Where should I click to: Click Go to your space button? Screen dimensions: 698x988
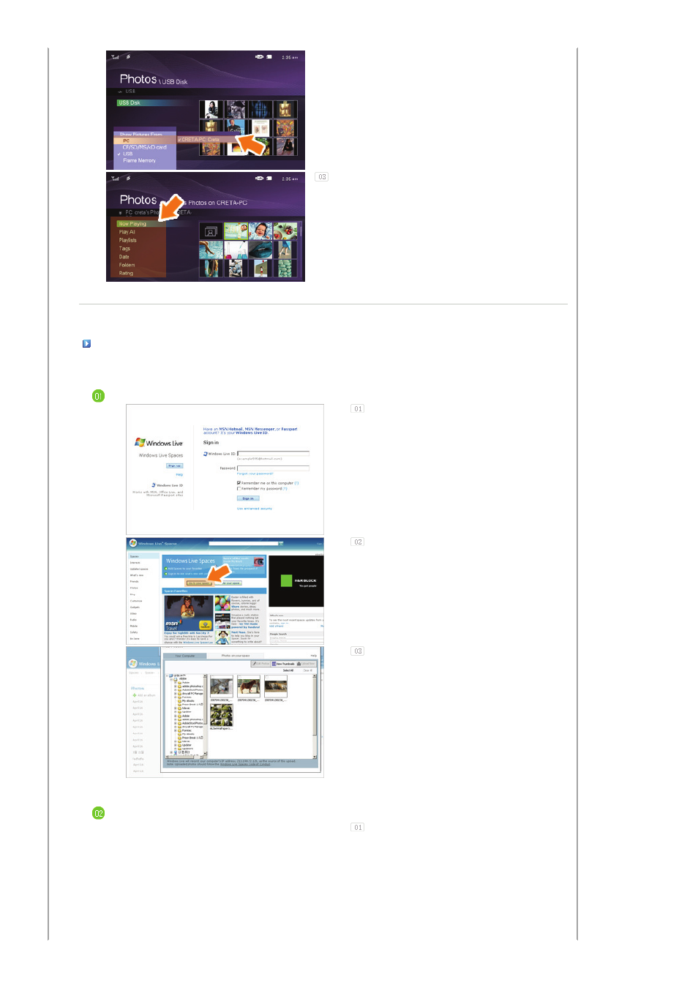click(x=199, y=583)
